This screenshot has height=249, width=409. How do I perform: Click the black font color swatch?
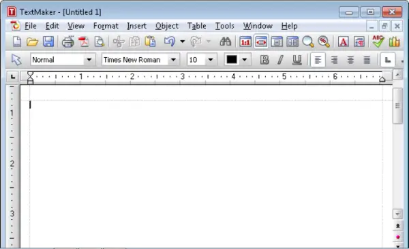coord(232,60)
